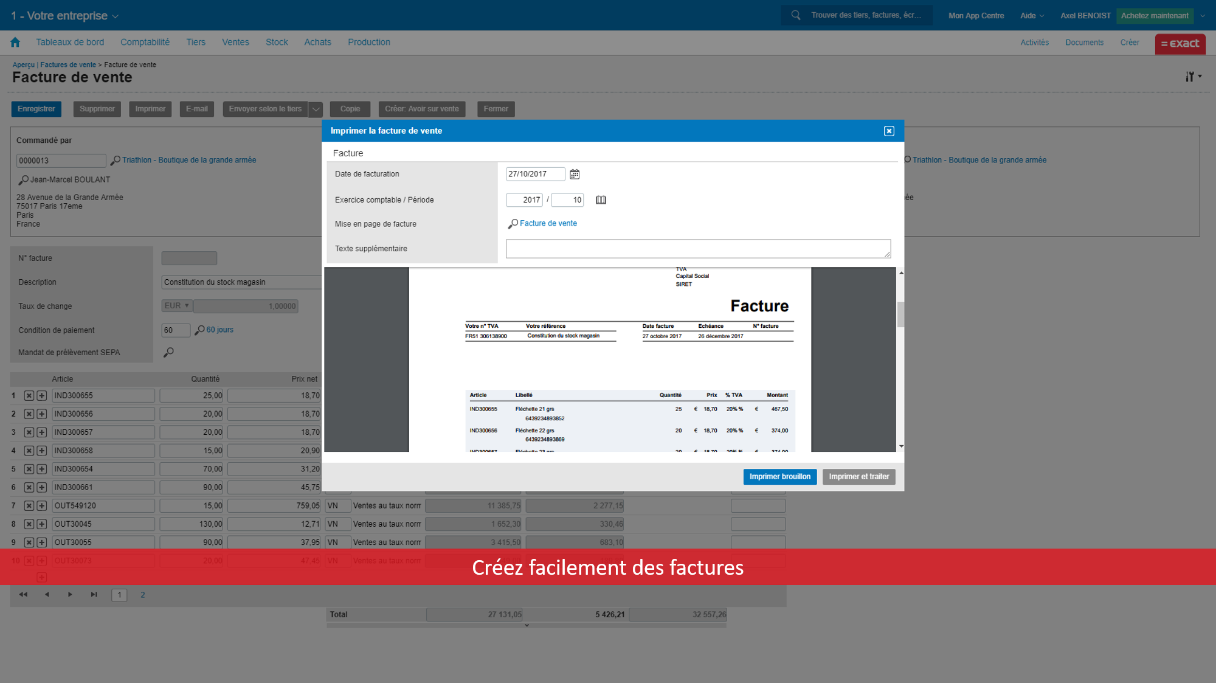Click the home icon in the top navigation bar

pyautogui.click(x=15, y=42)
